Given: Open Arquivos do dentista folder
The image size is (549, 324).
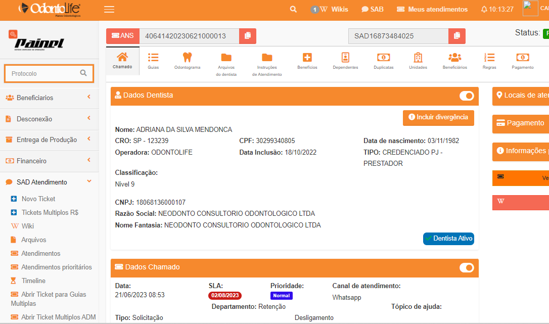Looking at the screenshot, I should pos(226,65).
